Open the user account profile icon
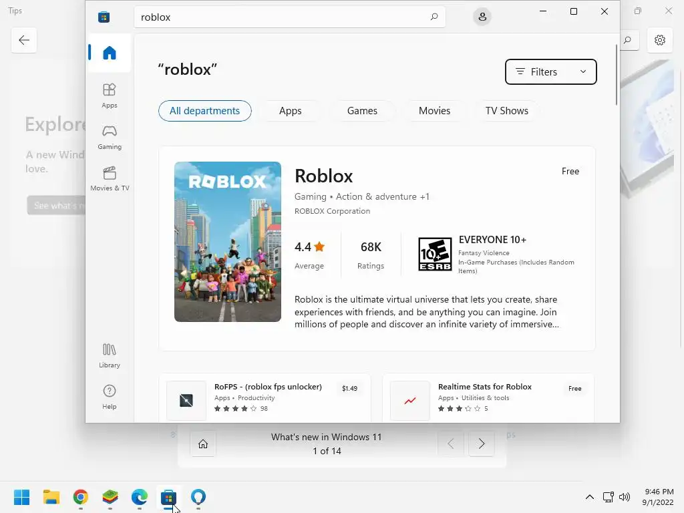Viewport: 684px width, 513px height. [482, 17]
